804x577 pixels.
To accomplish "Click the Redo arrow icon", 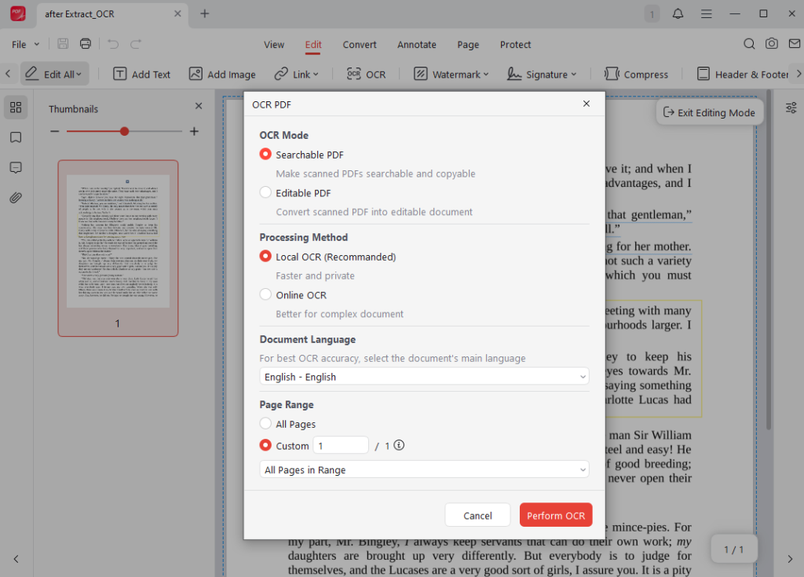I will (x=136, y=44).
